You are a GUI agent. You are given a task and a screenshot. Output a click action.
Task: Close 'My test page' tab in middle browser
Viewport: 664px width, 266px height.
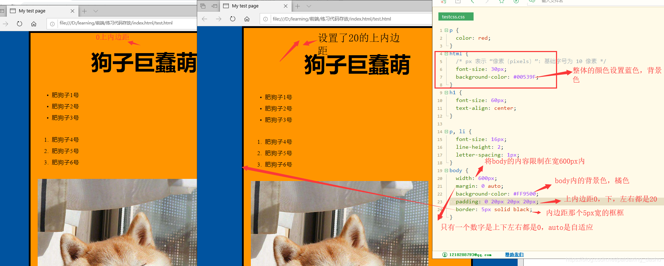coord(286,6)
